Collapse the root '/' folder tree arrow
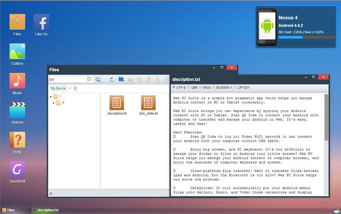 click(x=51, y=97)
